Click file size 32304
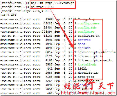Viewport: 117px width, 96px height. 48,27
